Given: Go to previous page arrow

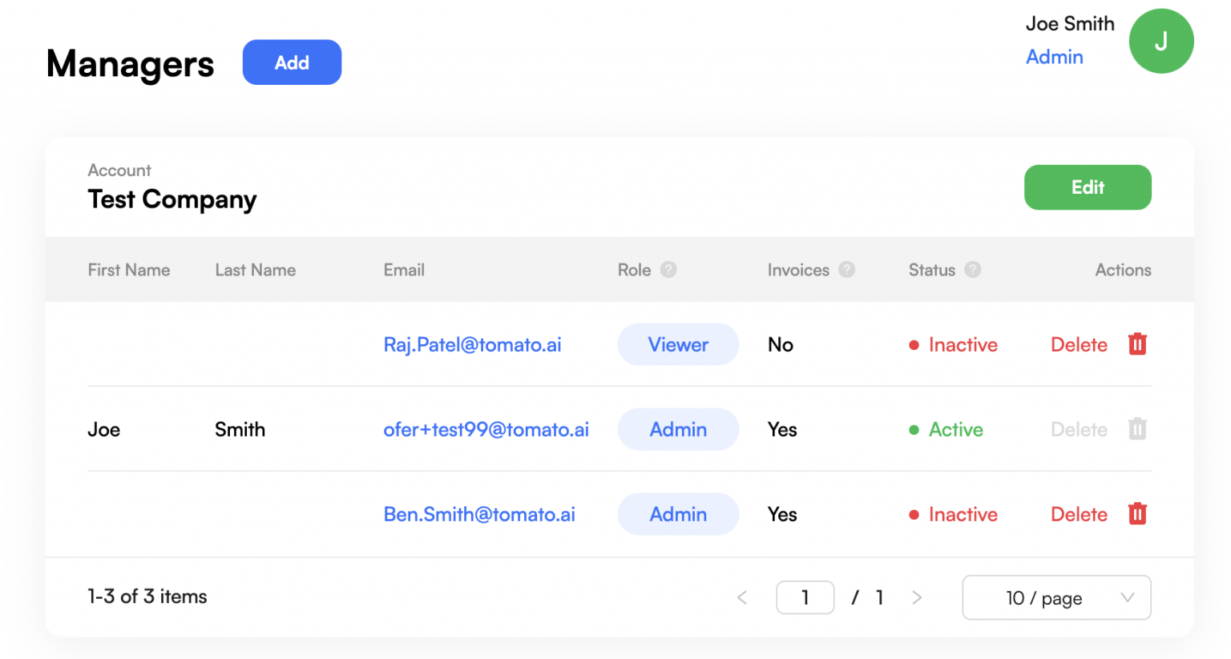Looking at the screenshot, I should coord(742,598).
